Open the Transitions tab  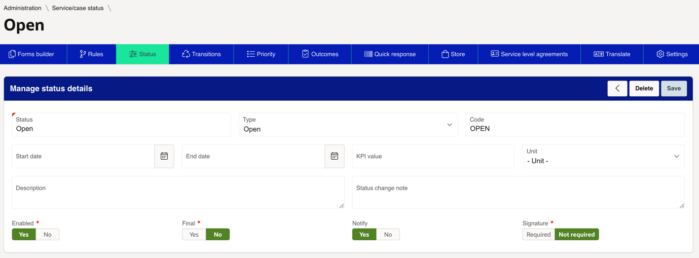click(x=201, y=54)
